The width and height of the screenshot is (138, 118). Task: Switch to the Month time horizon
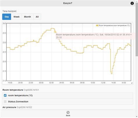tap(28, 17)
